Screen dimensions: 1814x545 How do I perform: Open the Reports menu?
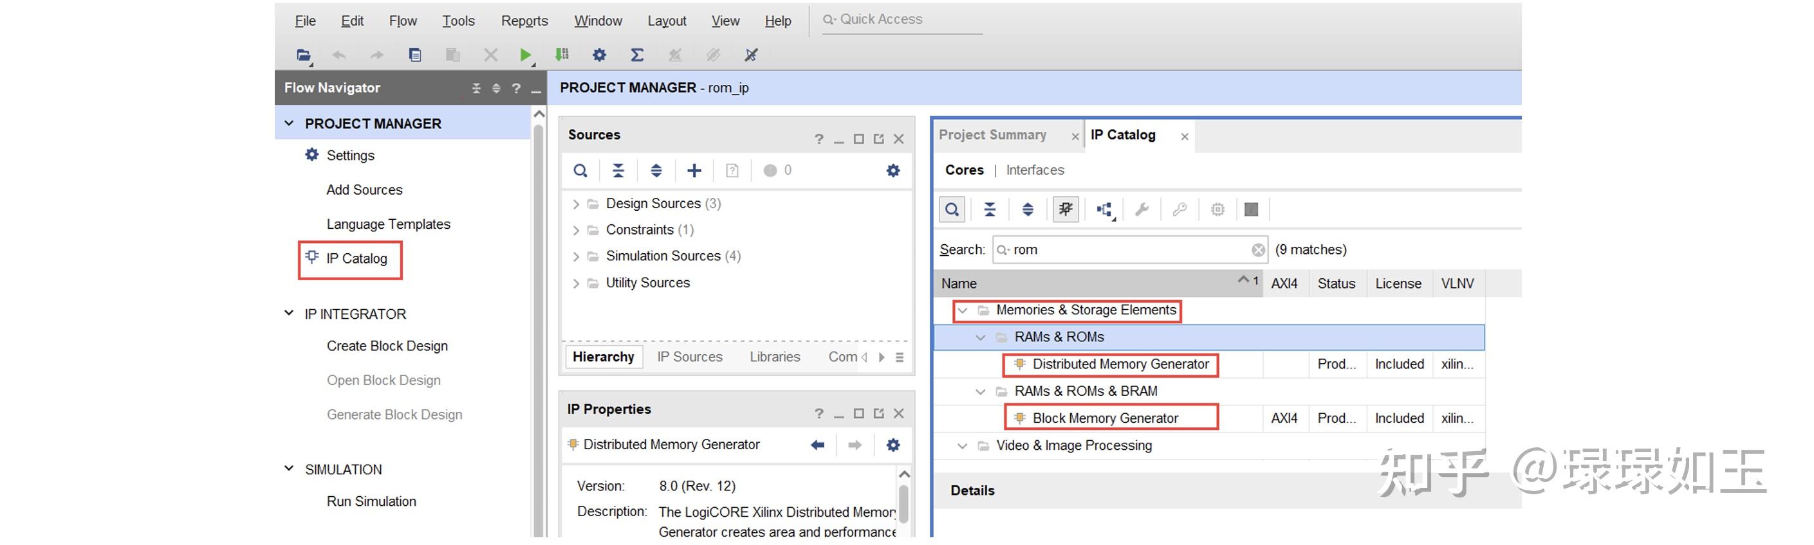[524, 21]
